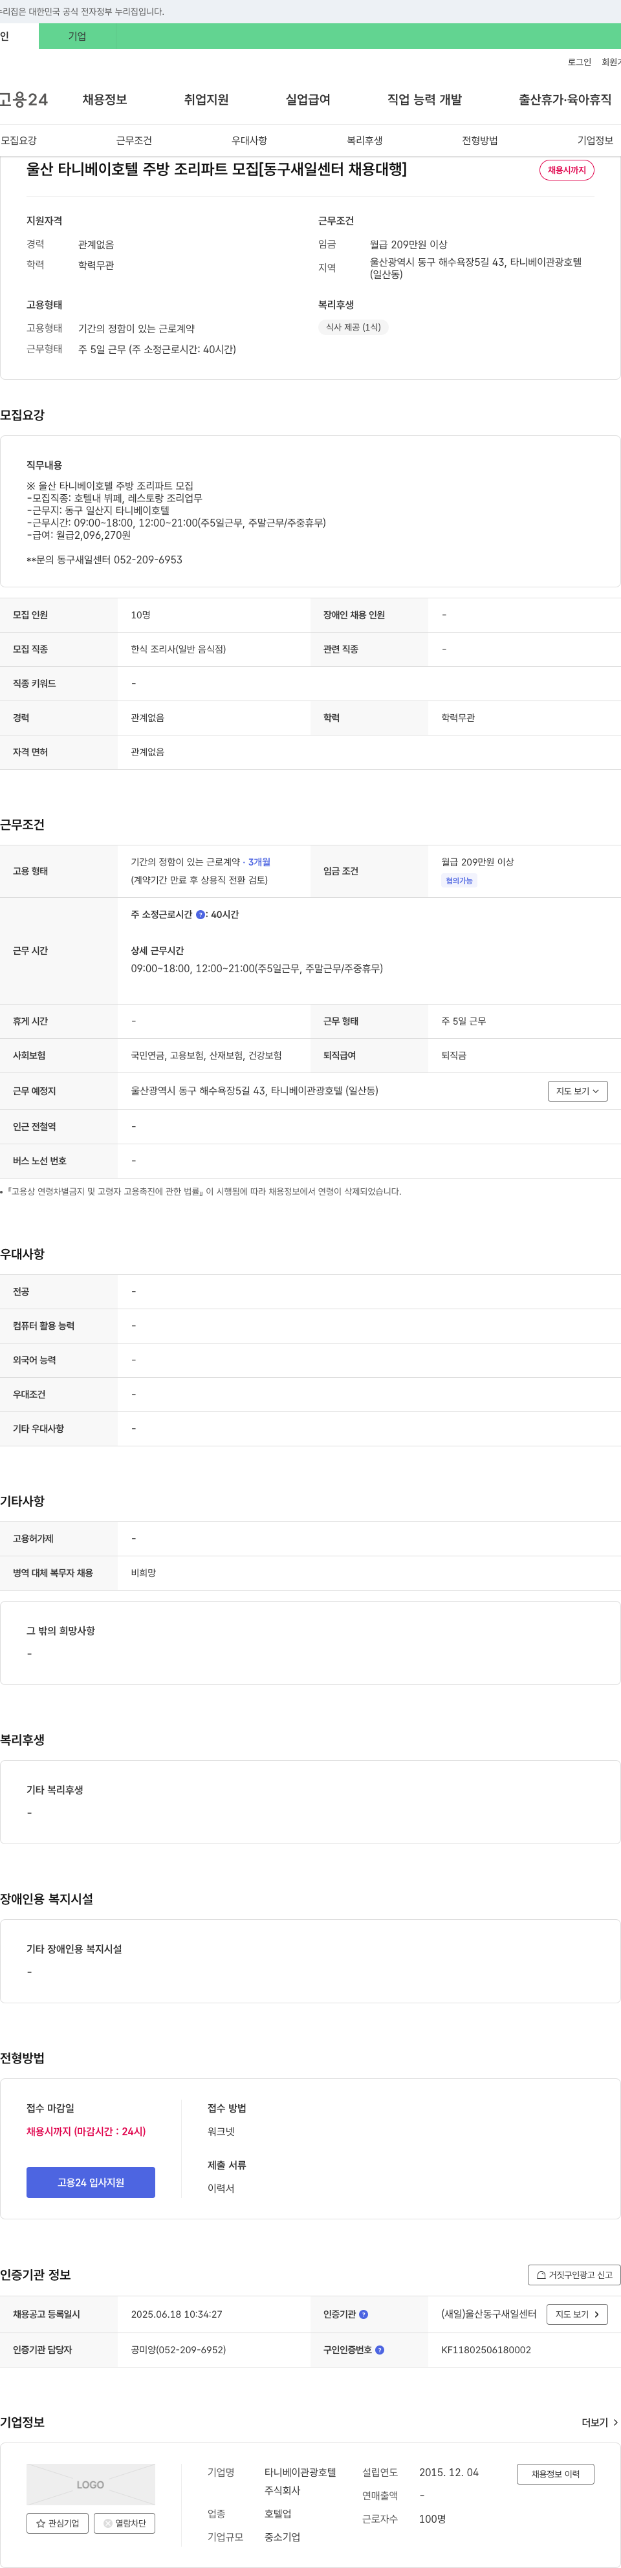Open the 기업 tab in green bar
Viewport: 621px width, 2568px height.
[x=77, y=36]
